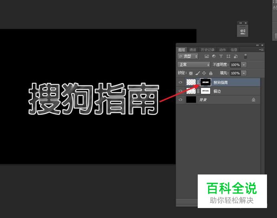The width and height of the screenshot is (277, 218).
Task: Select the 搜狗指南 layer name
Action: [x=221, y=82]
